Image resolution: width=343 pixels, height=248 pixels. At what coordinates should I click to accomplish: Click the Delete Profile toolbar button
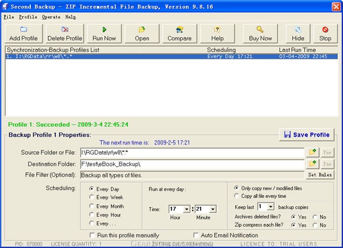pyautogui.click(x=65, y=34)
